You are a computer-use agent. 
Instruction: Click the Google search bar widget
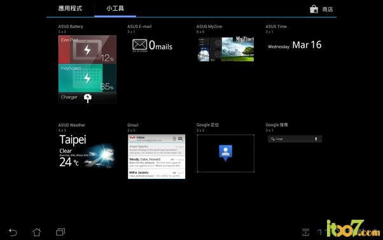coord(295,139)
